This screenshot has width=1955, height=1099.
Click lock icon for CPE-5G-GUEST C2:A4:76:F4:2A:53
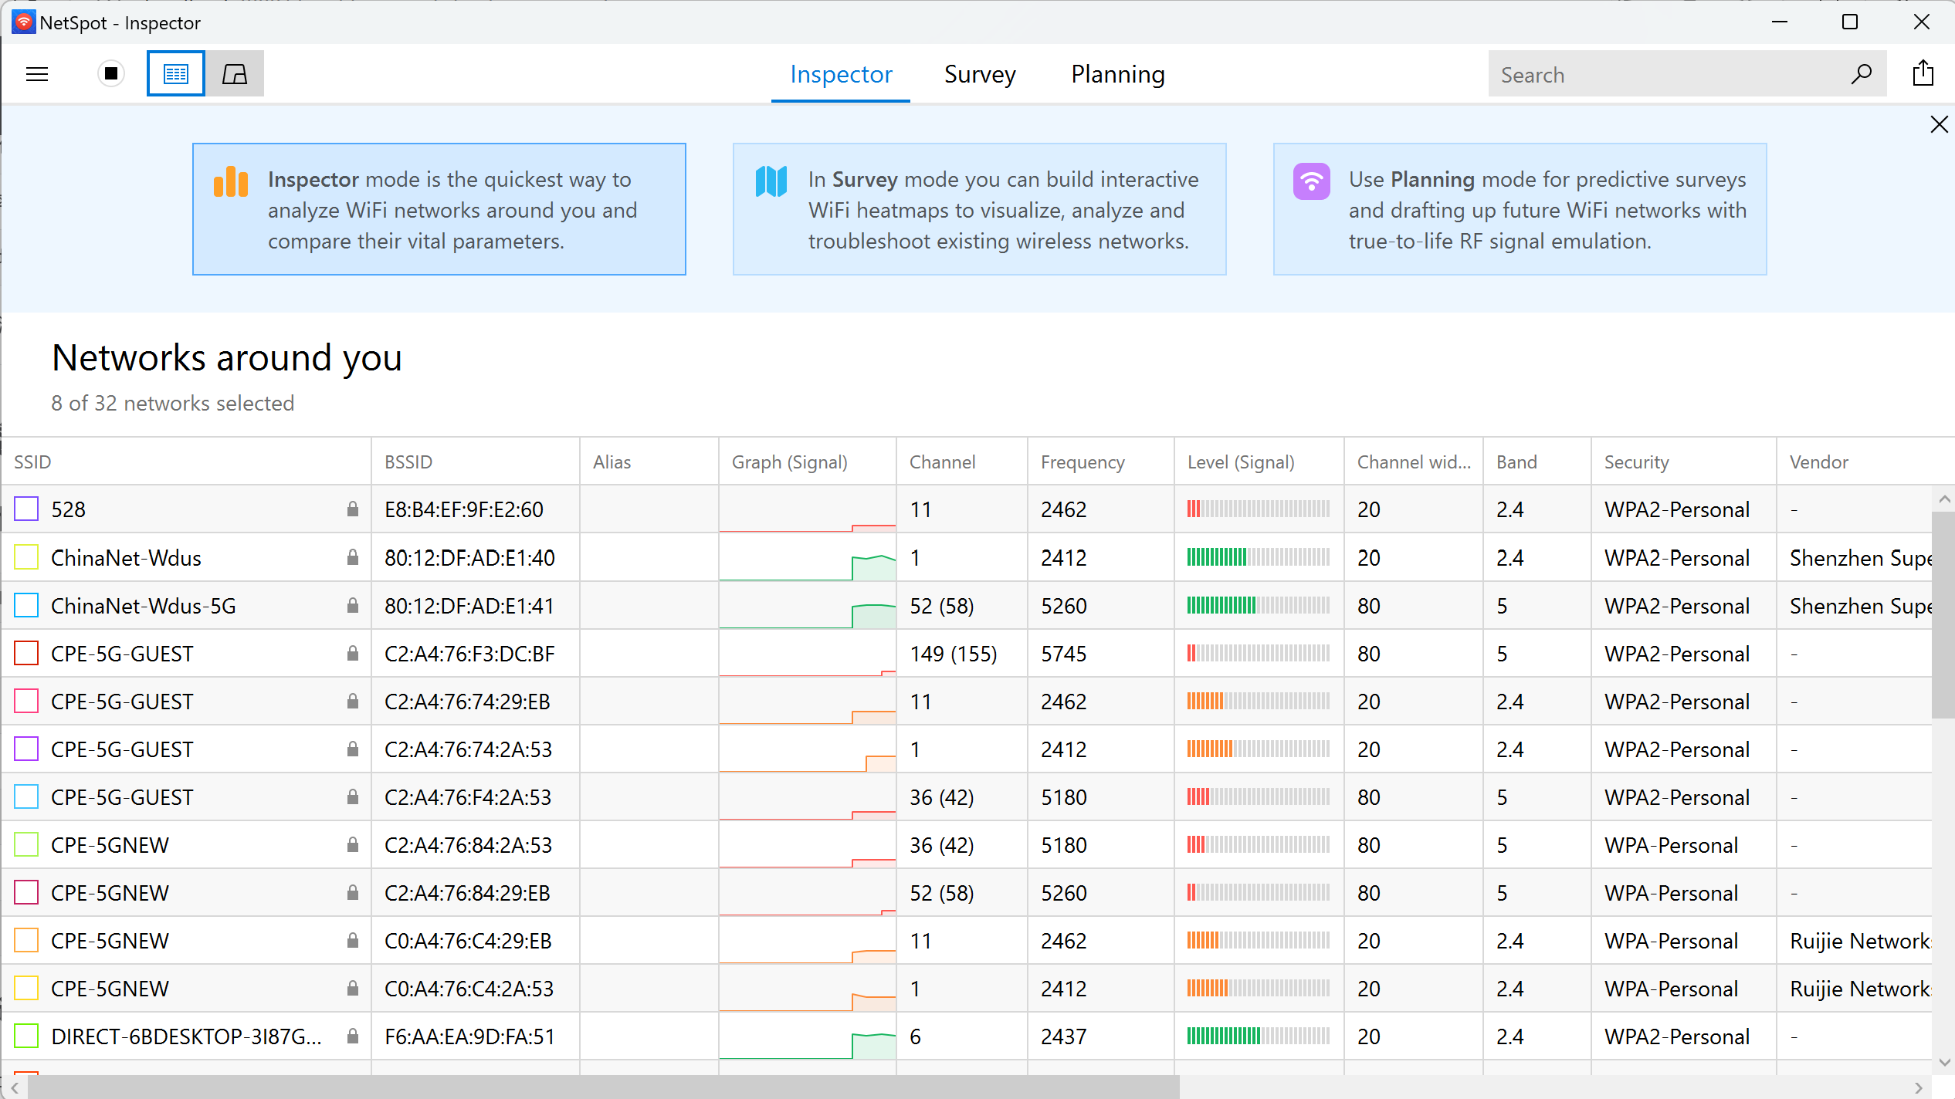tap(353, 796)
